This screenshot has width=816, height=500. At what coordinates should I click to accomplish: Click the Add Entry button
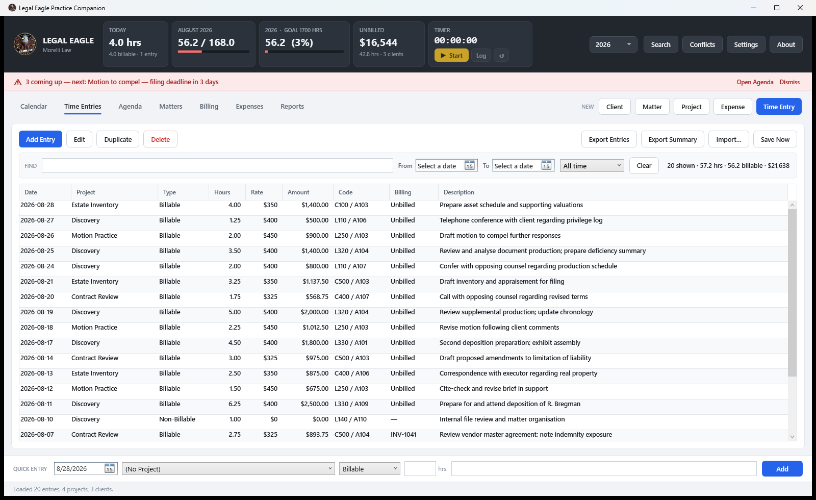point(40,139)
